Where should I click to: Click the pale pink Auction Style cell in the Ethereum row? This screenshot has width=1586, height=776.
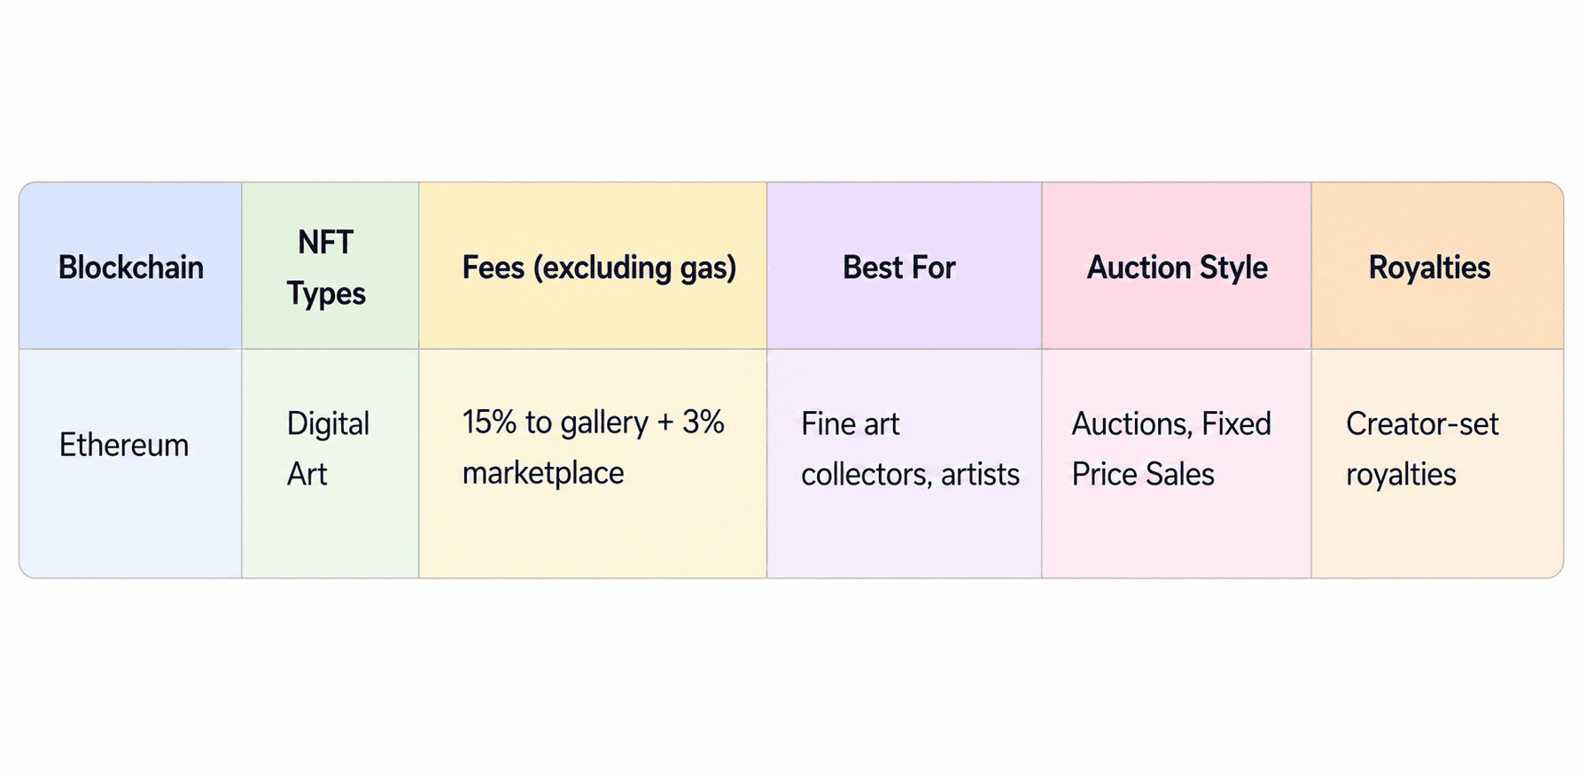(x=1177, y=463)
